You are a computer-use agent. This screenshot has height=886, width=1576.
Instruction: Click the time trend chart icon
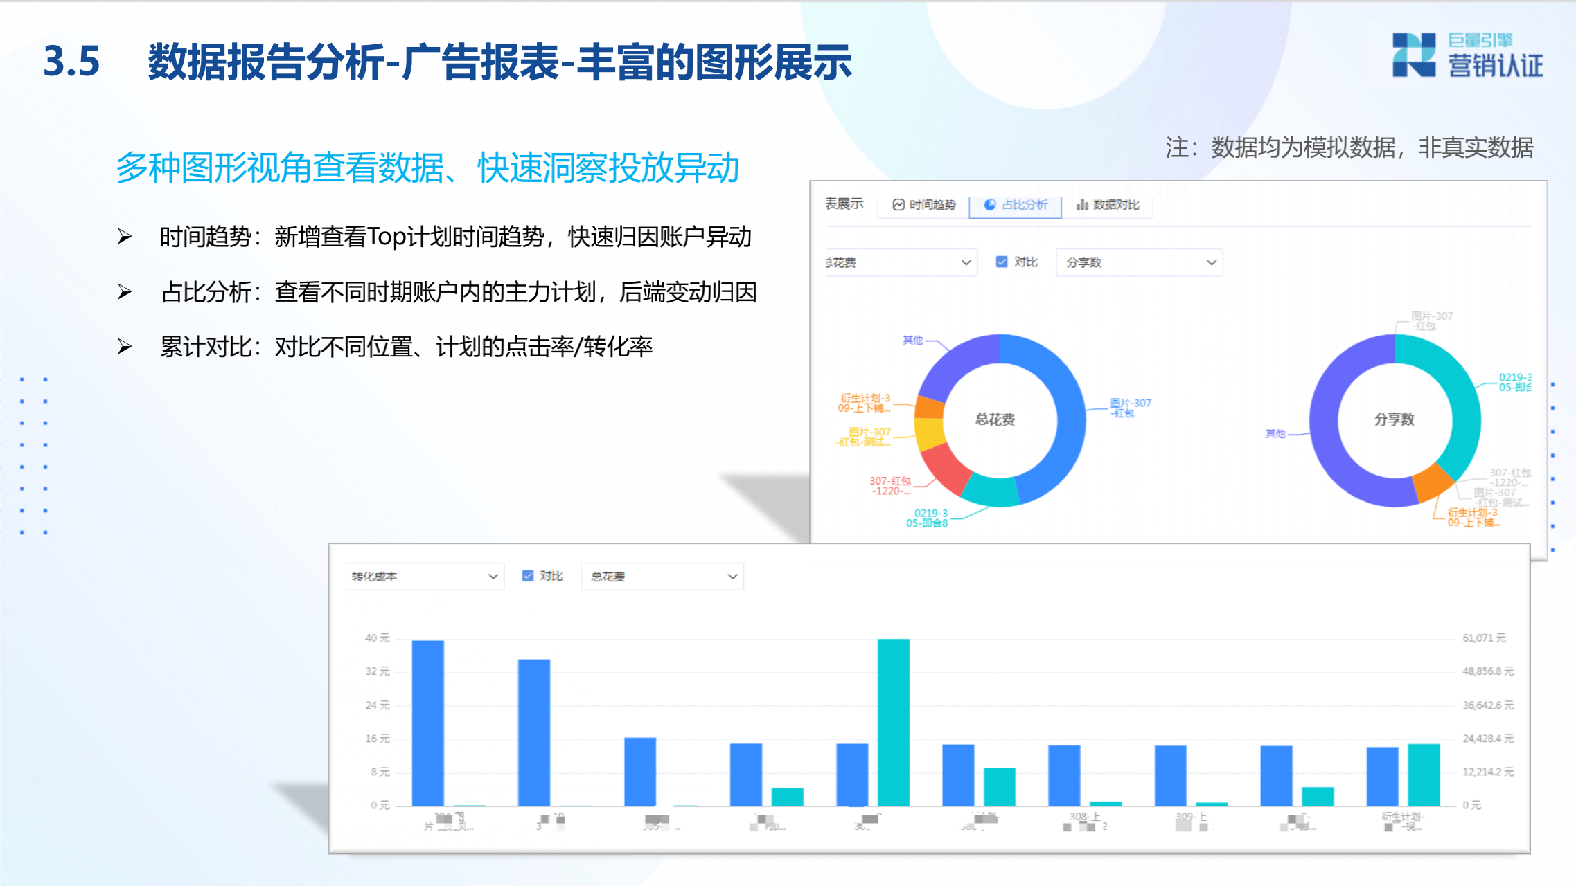pos(898,205)
